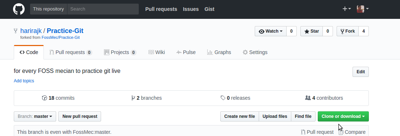Open Issues in top navigation
This screenshot has width=400, height=136.
191,9
